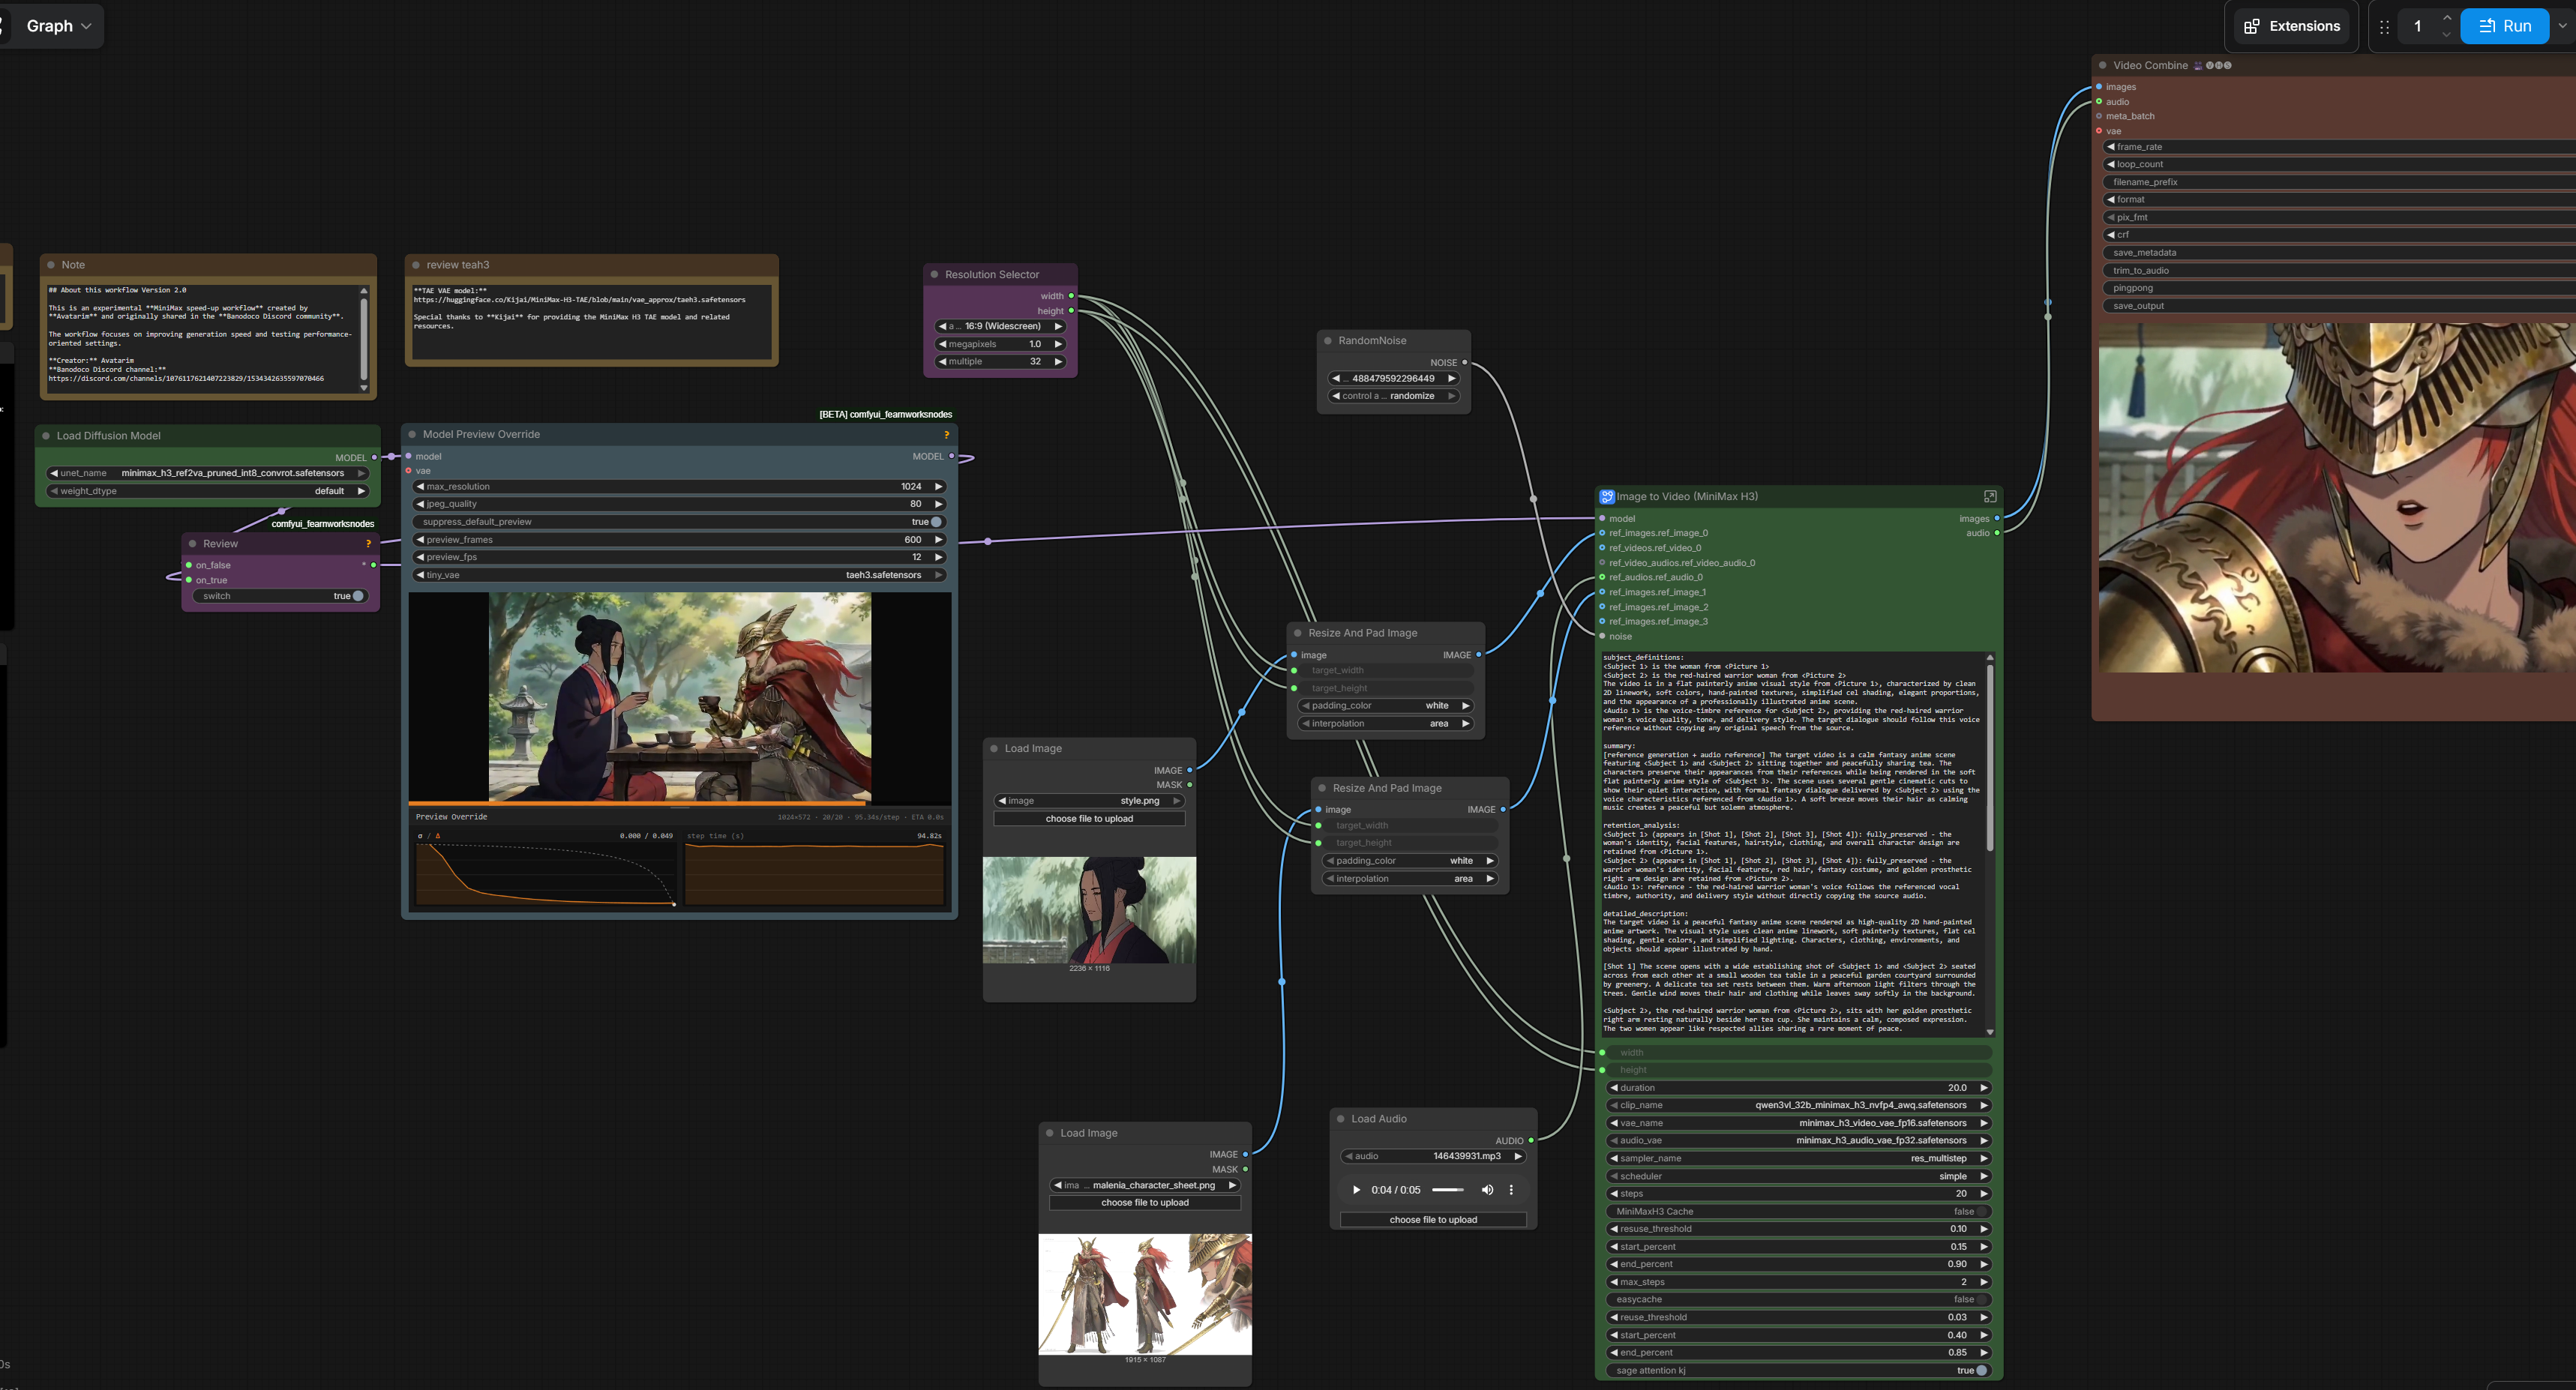Screen dimensions: 2576x1390
Task: Toggle save_output in Video Combine
Action: coord(2340,306)
